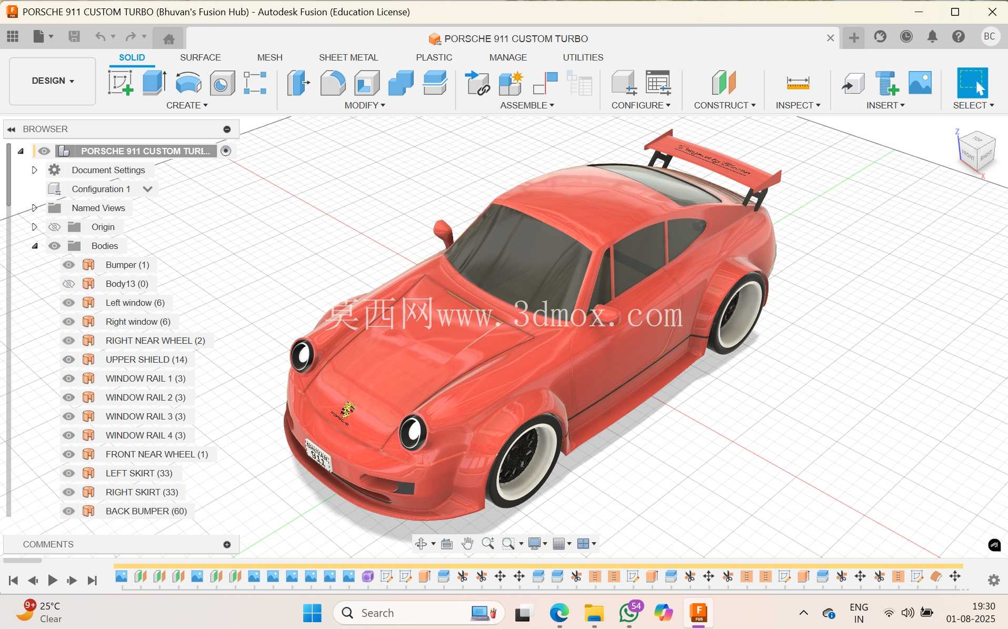Open the INSPECT dropdown menu
The width and height of the screenshot is (1008, 629).
pos(798,105)
